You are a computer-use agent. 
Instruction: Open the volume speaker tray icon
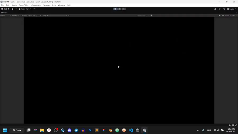coord(218,130)
